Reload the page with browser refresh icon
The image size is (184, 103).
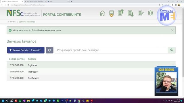point(8,5)
